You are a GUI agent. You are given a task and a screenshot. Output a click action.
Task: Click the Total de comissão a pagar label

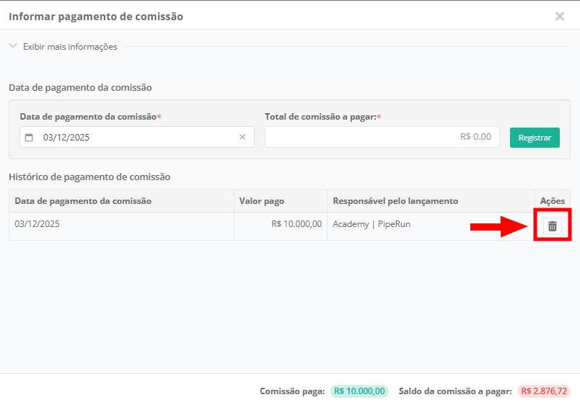click(x=322, y=116)
